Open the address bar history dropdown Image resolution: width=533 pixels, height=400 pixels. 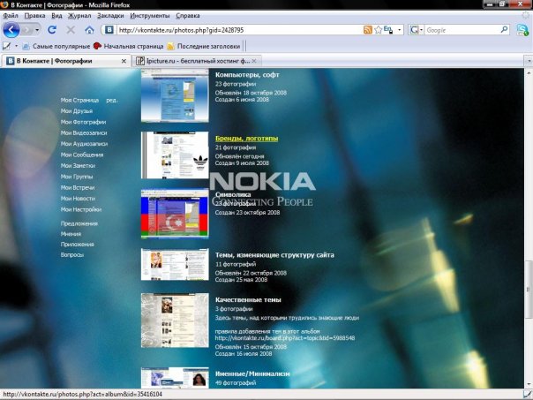point(400,30)
